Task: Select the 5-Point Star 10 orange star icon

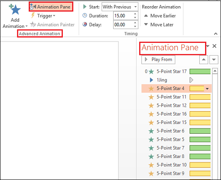Action: pyautogui.click(x=151, y=165)
